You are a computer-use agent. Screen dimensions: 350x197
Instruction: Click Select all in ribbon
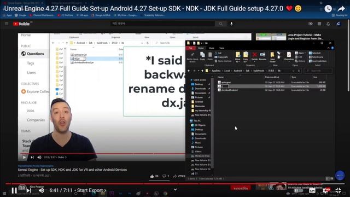tap(314, 53)
